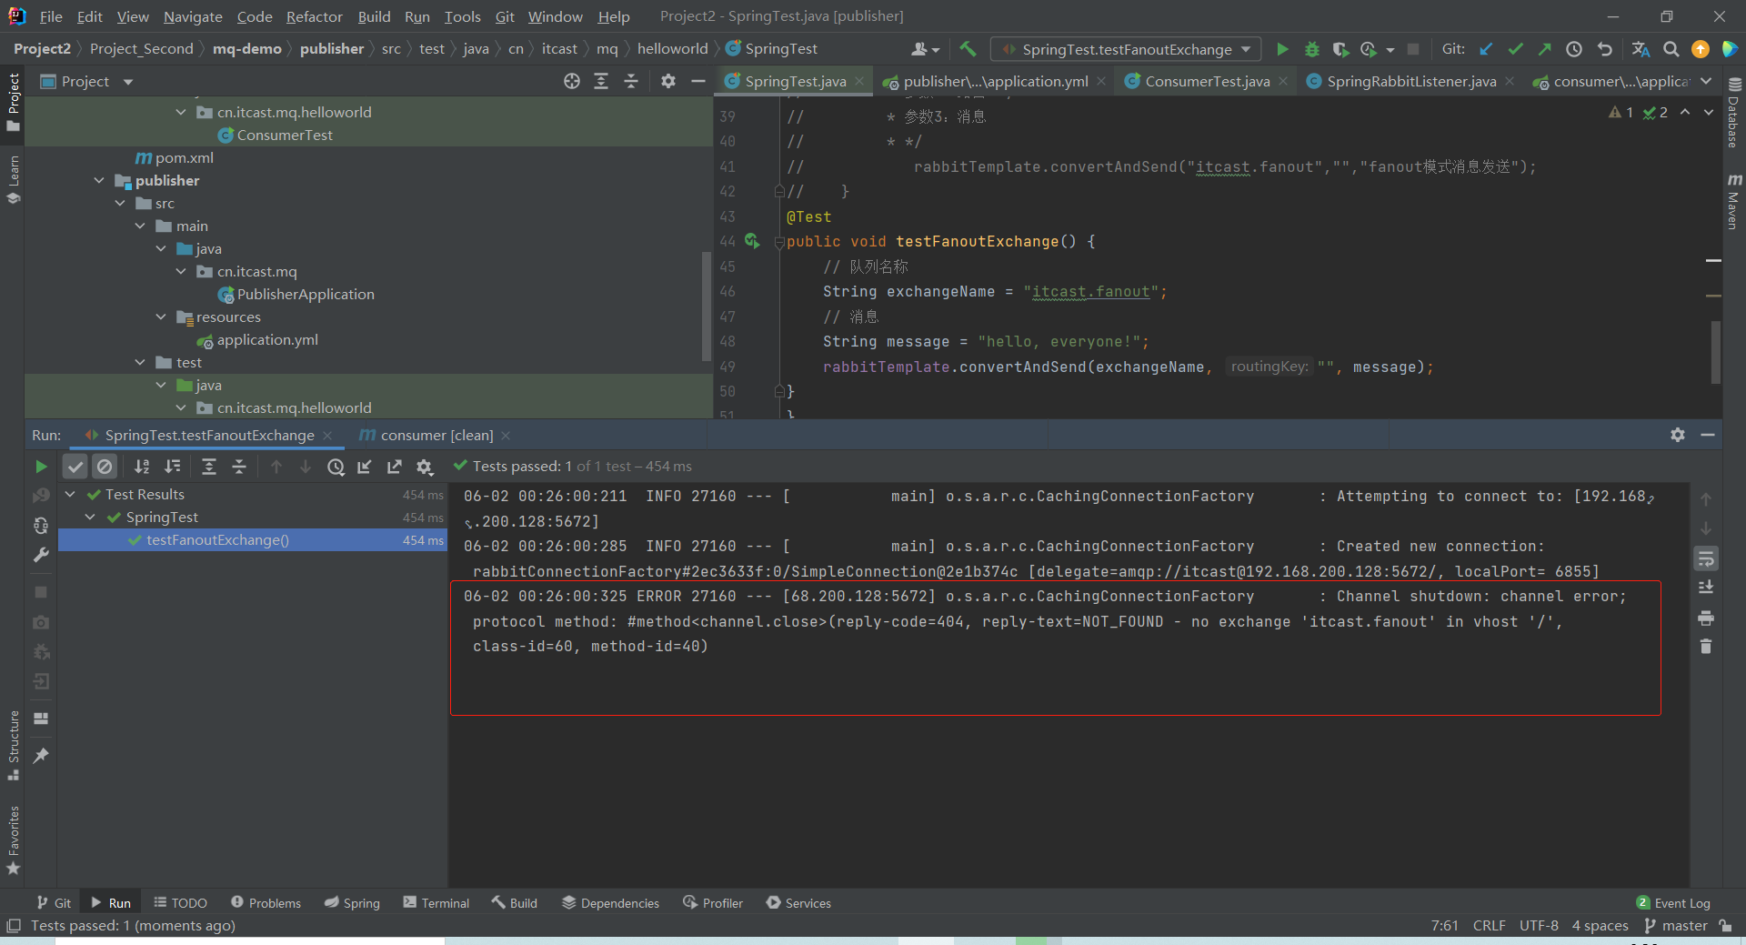Collapse all in Project panel toolbar
The width and height of the screenshot is (1746, 945).
(x=631, y=82)
